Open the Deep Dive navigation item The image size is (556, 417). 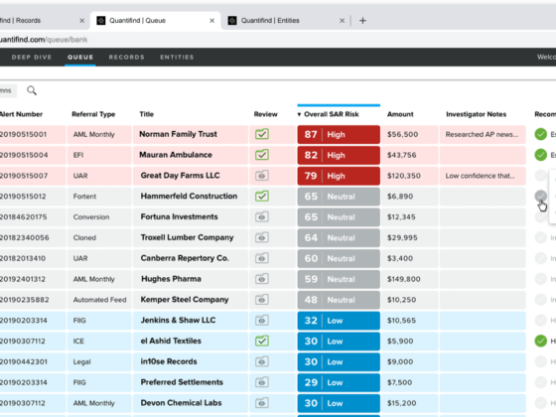(32, 58)
